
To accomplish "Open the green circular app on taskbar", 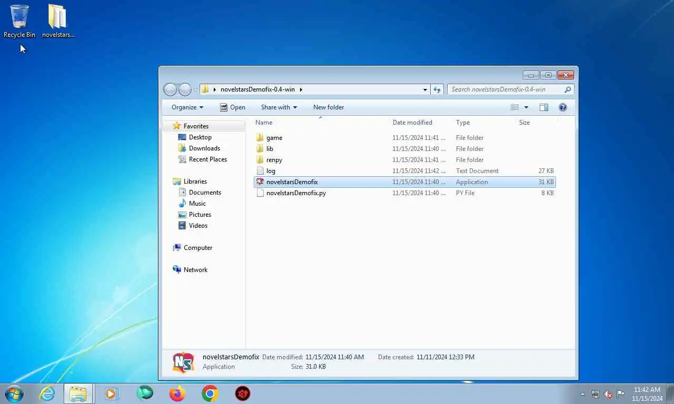I will [145, 393].
